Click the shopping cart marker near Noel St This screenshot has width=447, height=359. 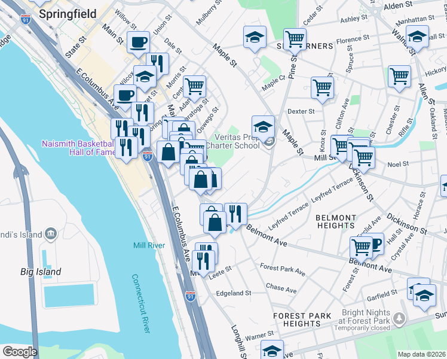click(363, 158)
